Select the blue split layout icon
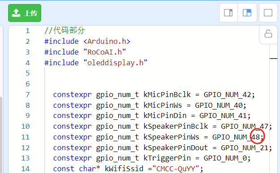Viewport: 280px width, 173px height. point(247,13)
